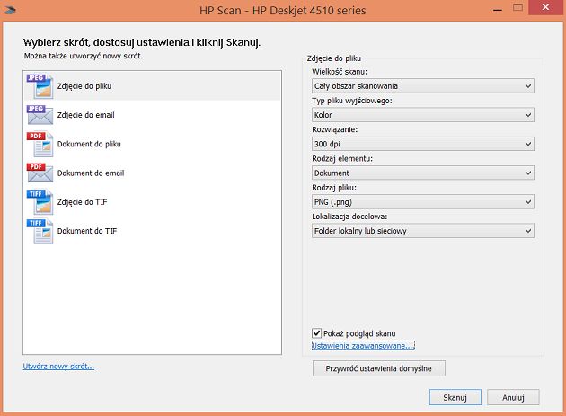Toggle the 'Pokaż podgląd skanu' checkbox
This screenshot has width=566, height=416.
coord(316,333)
